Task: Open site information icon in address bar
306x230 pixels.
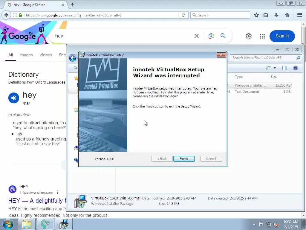Action: tap(15, 15)
